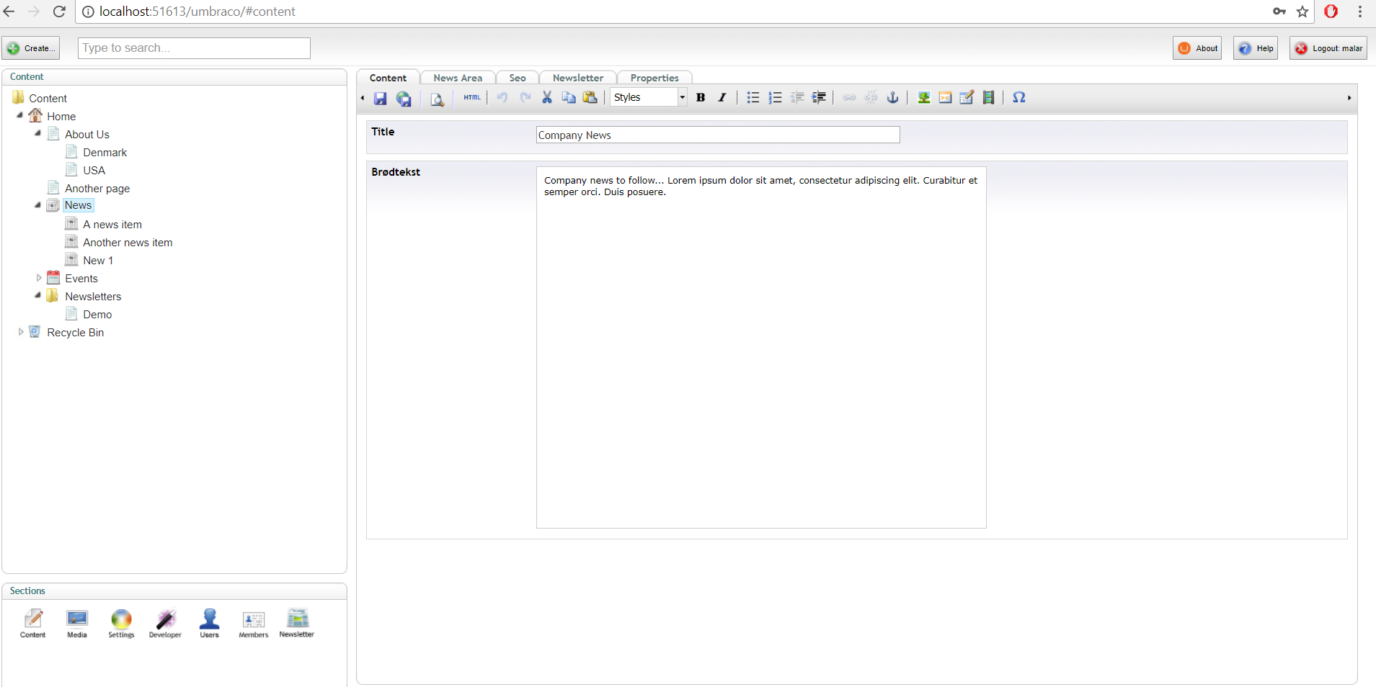Open the HTML source editor

tap(471, 98)
